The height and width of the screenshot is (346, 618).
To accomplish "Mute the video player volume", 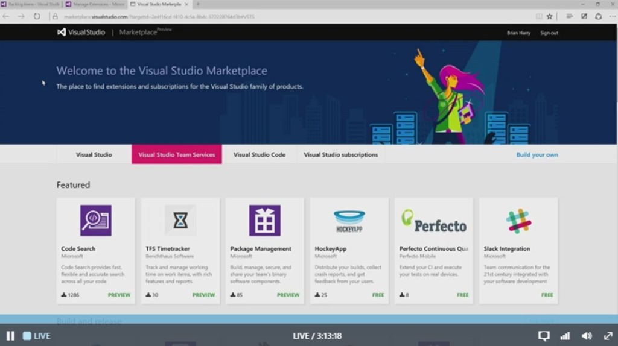I will tap(586, 336).
